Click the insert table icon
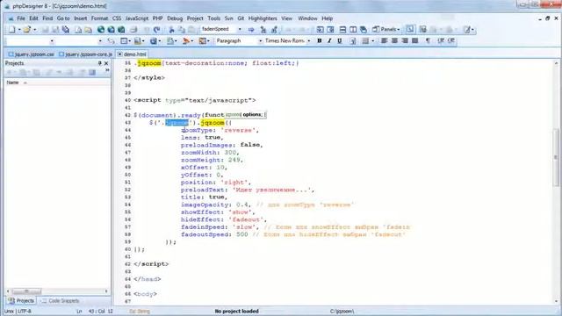The height and width of the screenshot is (316, 562). pos(365,41)
